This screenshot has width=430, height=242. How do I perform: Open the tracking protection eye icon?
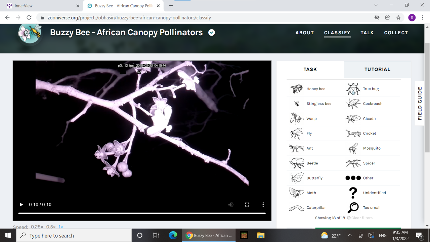[x=377, y=17]
